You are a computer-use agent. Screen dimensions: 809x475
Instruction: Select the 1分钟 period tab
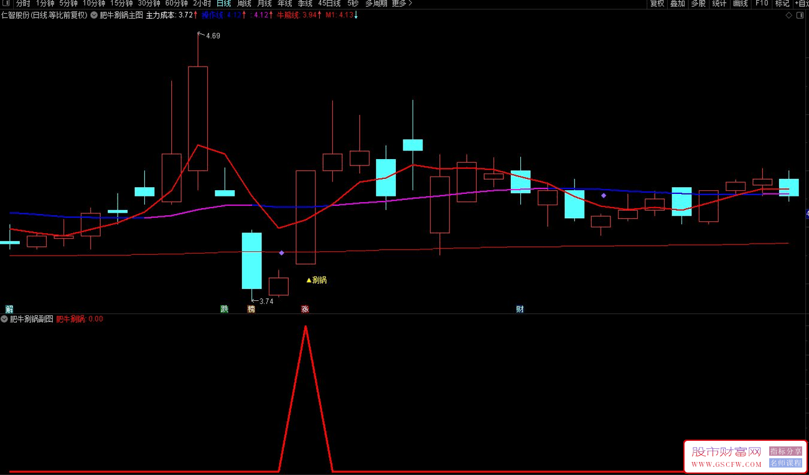click(x=45, y=3)
